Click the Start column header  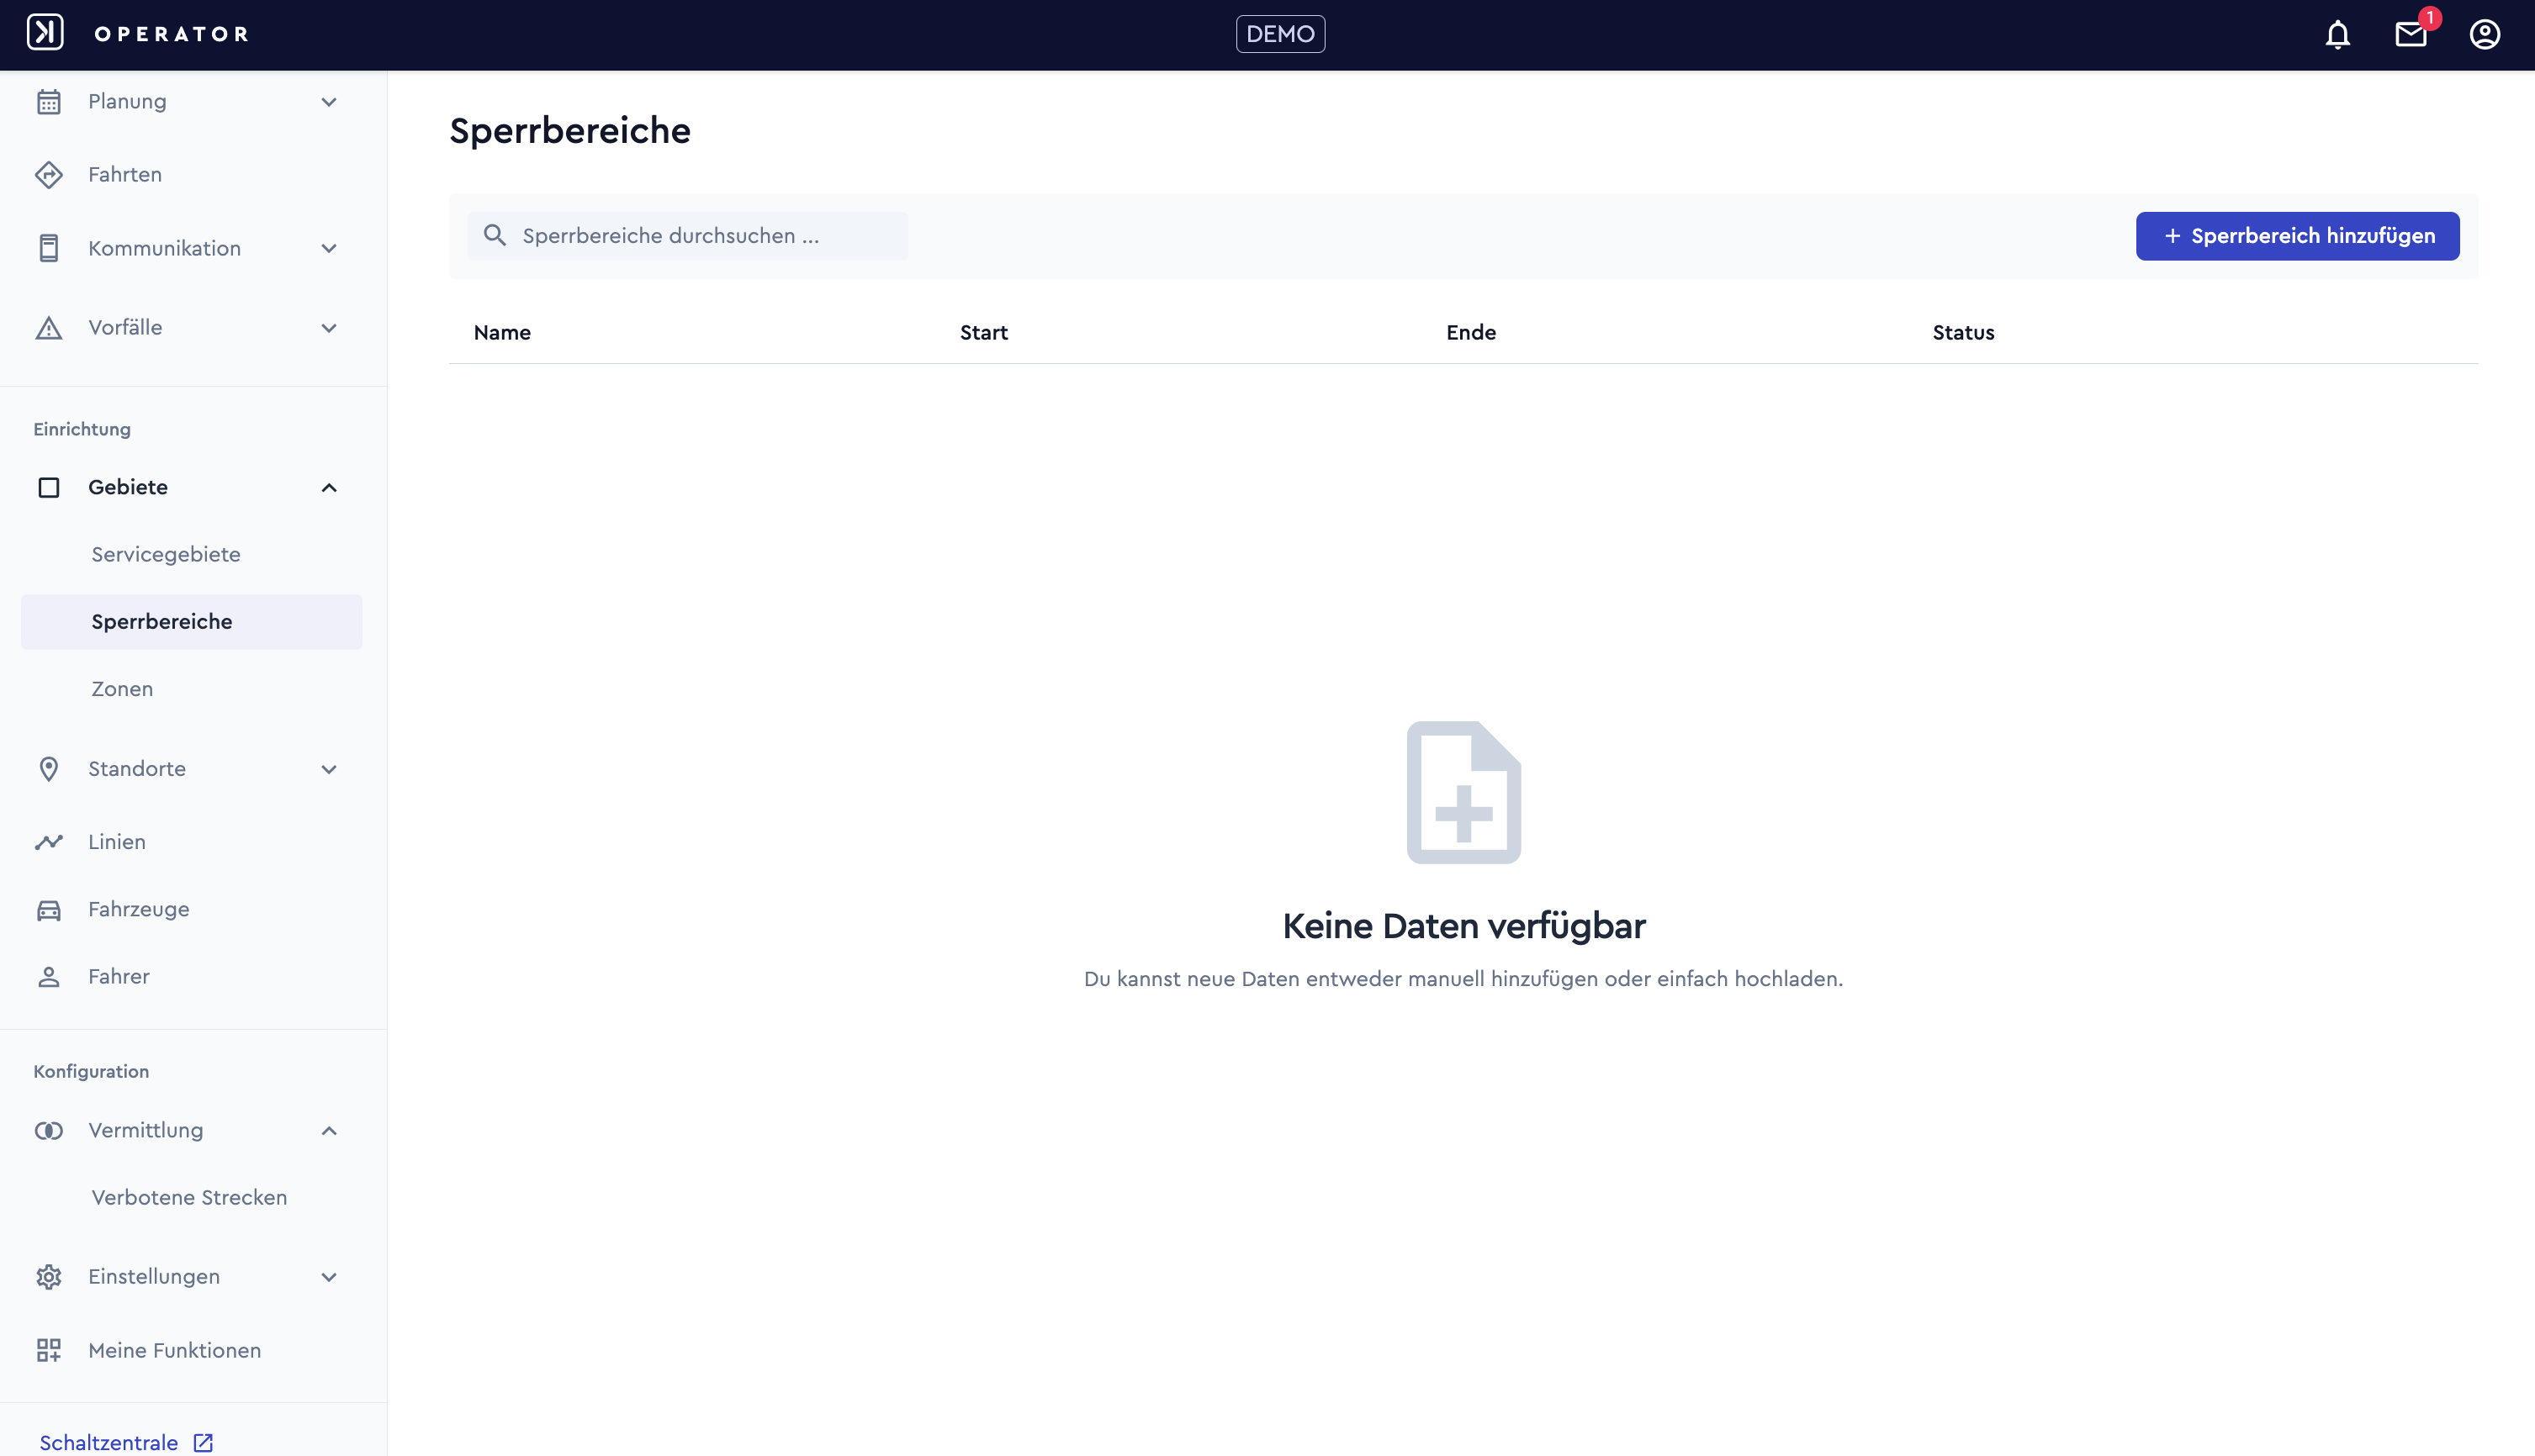point(983,333)
